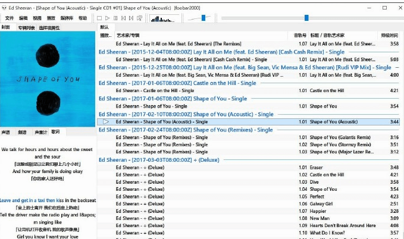Click the 持续时间 column header
The width and height of the screenshot is (404, 239).
389,35
